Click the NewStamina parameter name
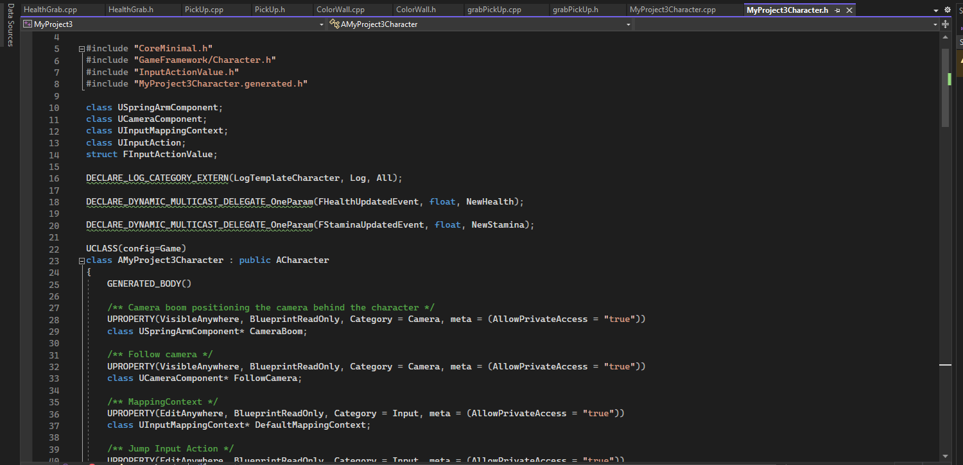Viewport: 963px width, 465px height. (498, 225)
